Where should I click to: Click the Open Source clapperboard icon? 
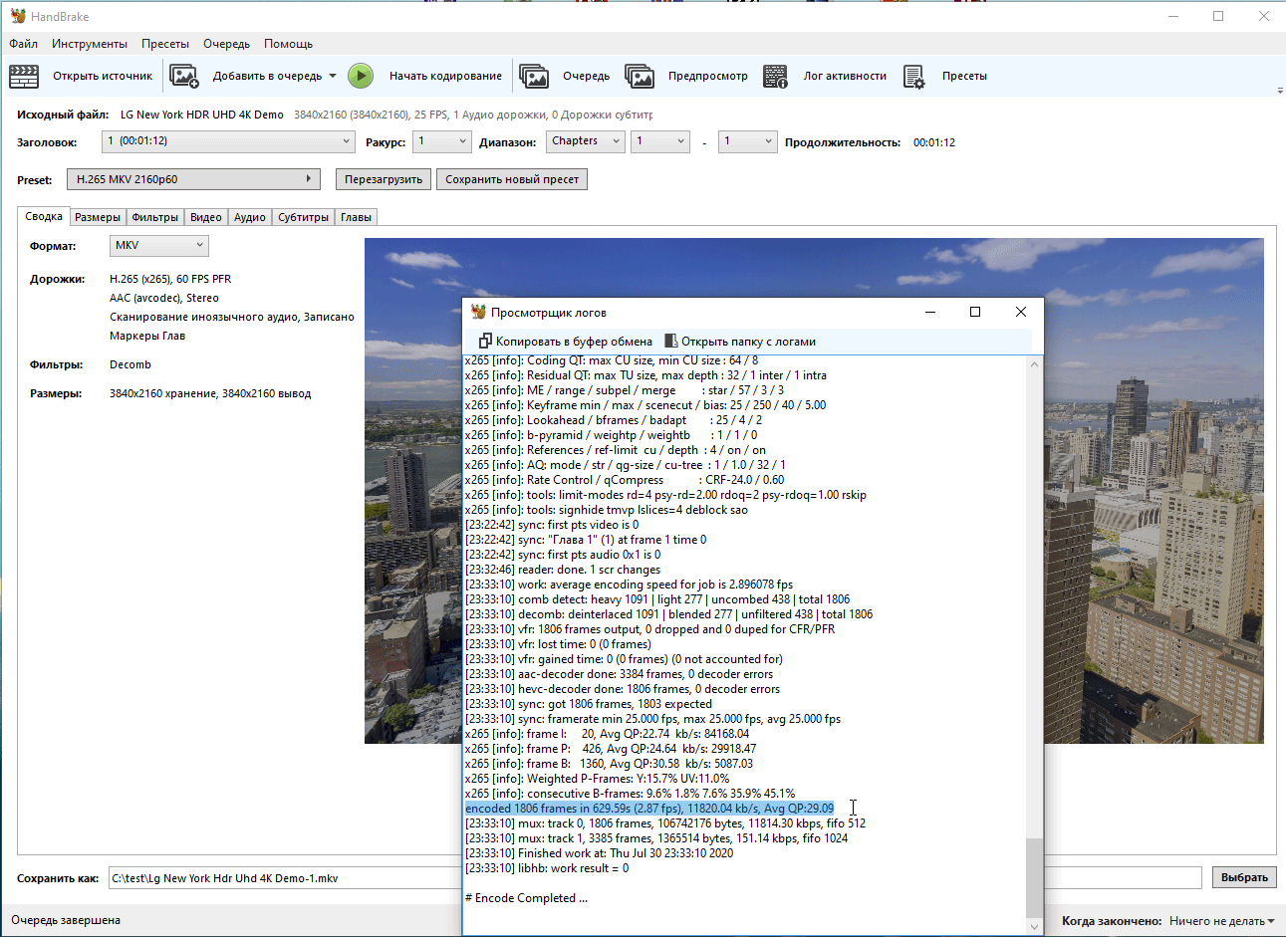[24, 76]
